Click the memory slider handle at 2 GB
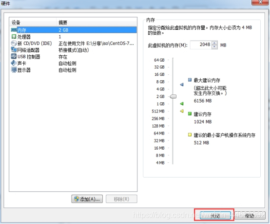 (x=173, y=96)
